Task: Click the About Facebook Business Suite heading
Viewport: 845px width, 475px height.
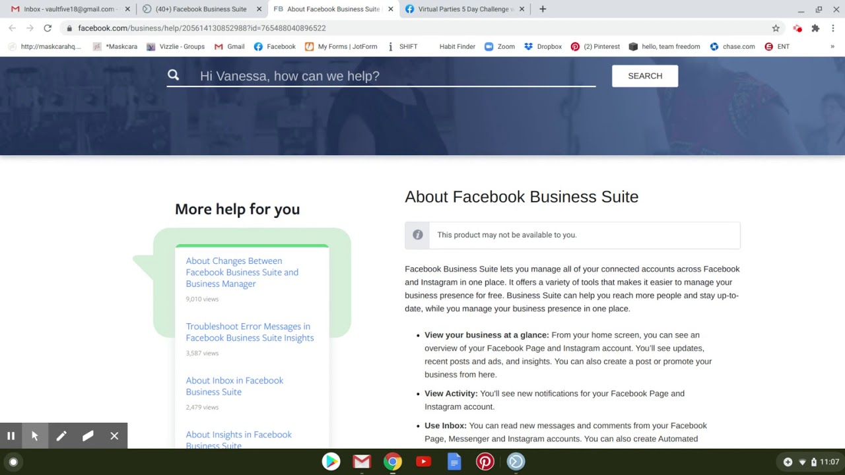Action: coord(522,197)
